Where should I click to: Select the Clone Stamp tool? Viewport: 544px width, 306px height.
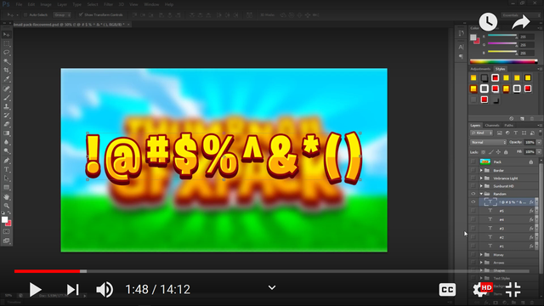point(6,106)
